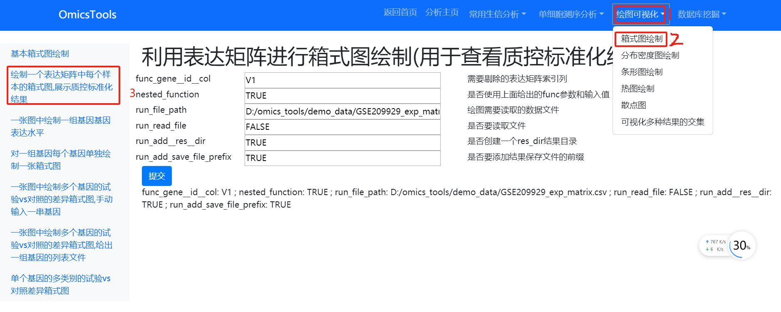Click the nested_function input field
Screen dimensions: 781x312
[x=342, y=96]
